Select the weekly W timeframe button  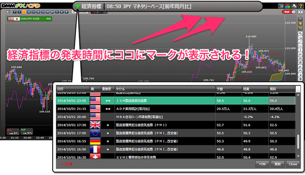(x=61, y=12)
